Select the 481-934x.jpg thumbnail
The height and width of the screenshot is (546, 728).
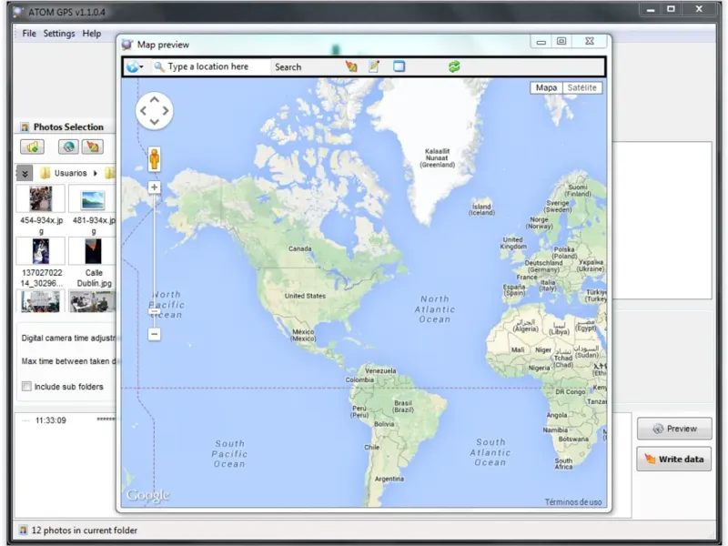(93, 199)
